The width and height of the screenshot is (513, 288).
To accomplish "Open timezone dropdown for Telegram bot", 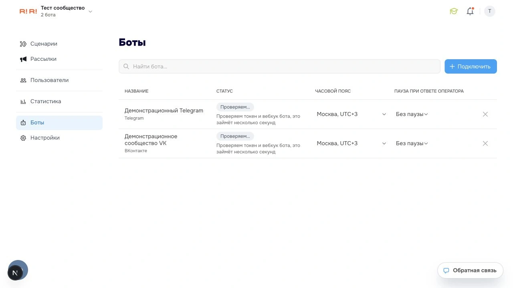I will click(x=351, y=114).
